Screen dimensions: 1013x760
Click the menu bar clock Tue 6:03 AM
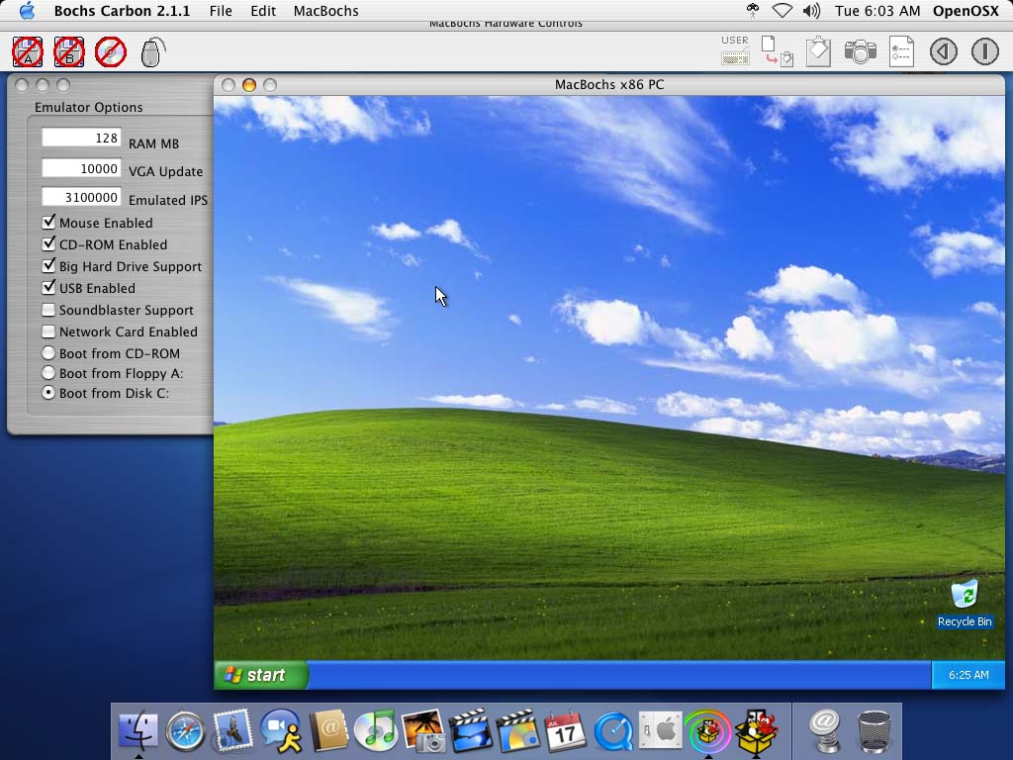pos(877,11)
